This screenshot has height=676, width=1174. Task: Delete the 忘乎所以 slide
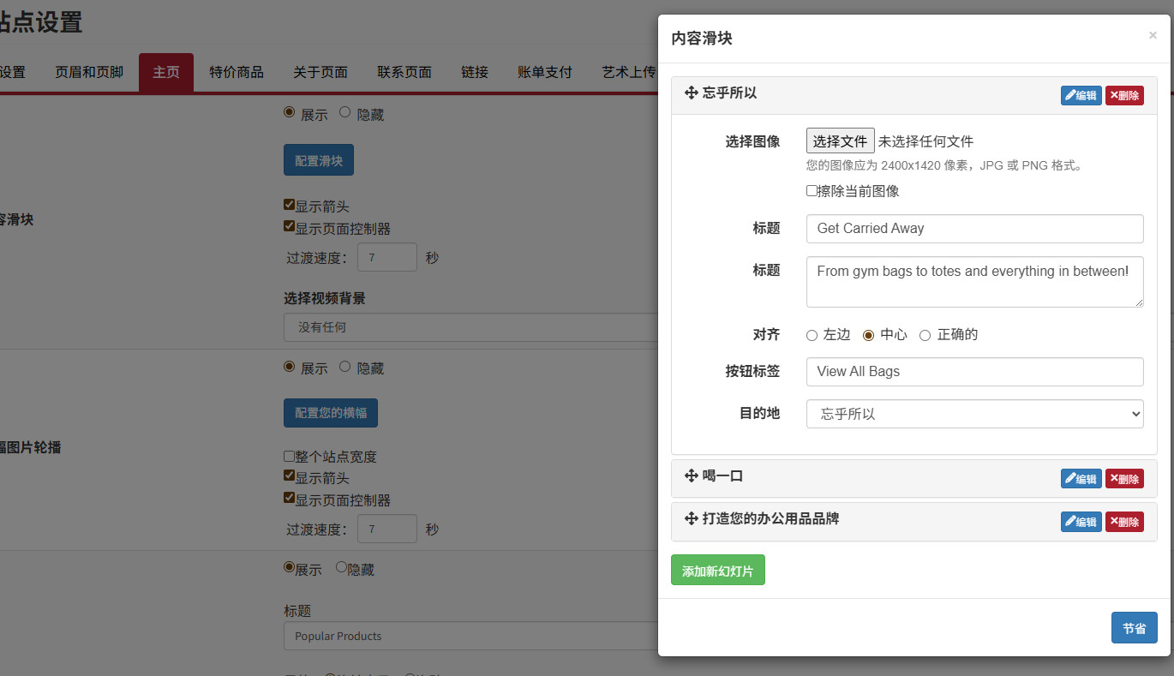click(x=1124, y=95)
